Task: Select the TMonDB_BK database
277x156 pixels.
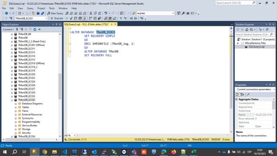Action: coord(25,34)
